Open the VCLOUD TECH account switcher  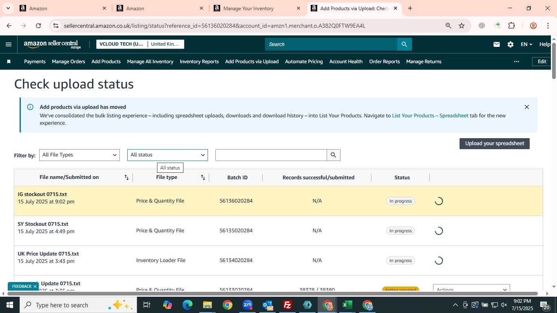pos(140,44)
